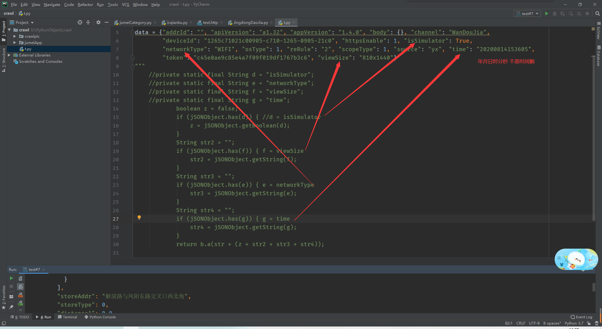Select t.py in the project tree

[x=59, y=49]
